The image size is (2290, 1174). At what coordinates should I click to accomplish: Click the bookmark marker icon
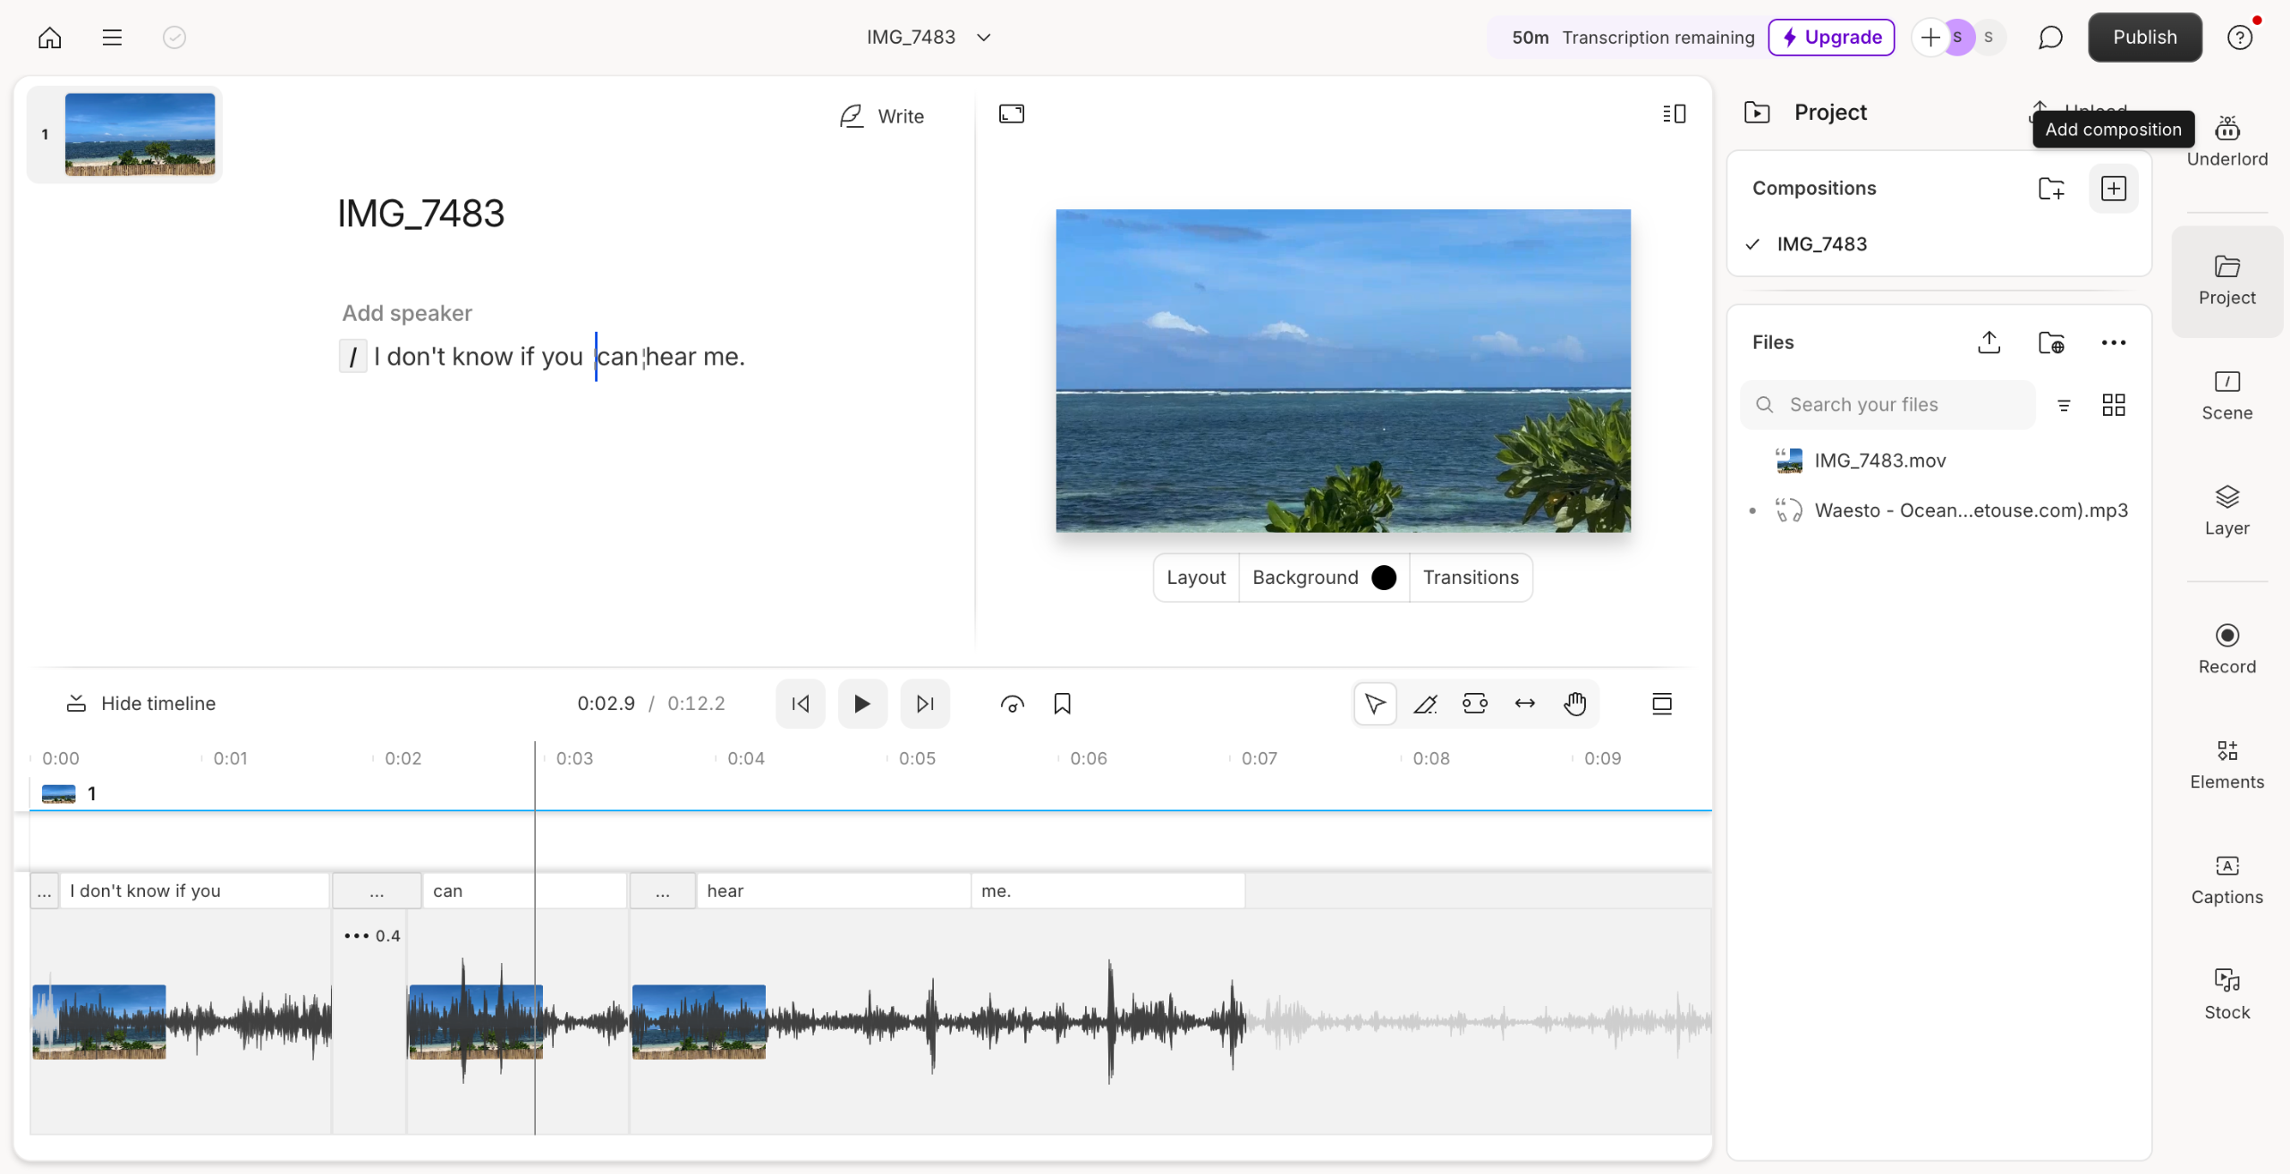[x=1062, y=704]
